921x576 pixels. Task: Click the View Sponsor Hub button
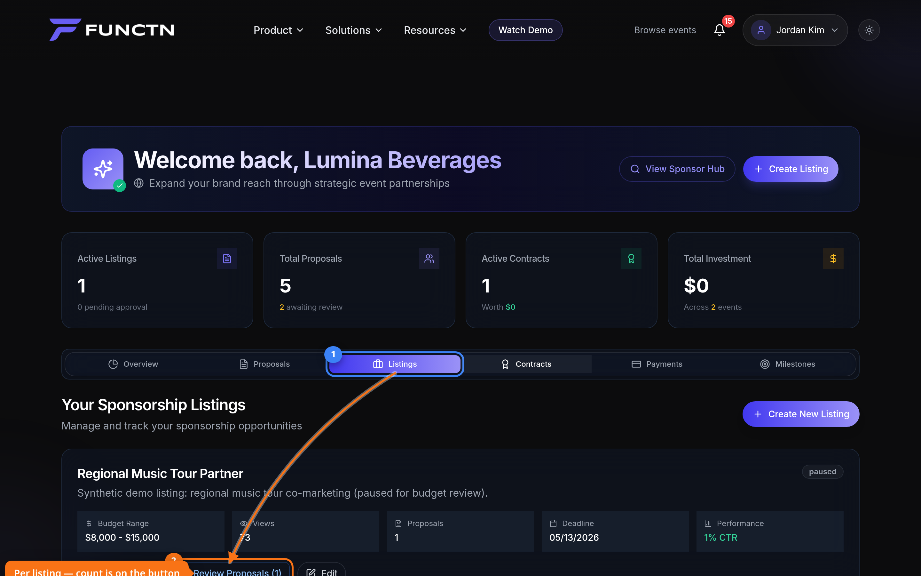[x=677, y=169]
